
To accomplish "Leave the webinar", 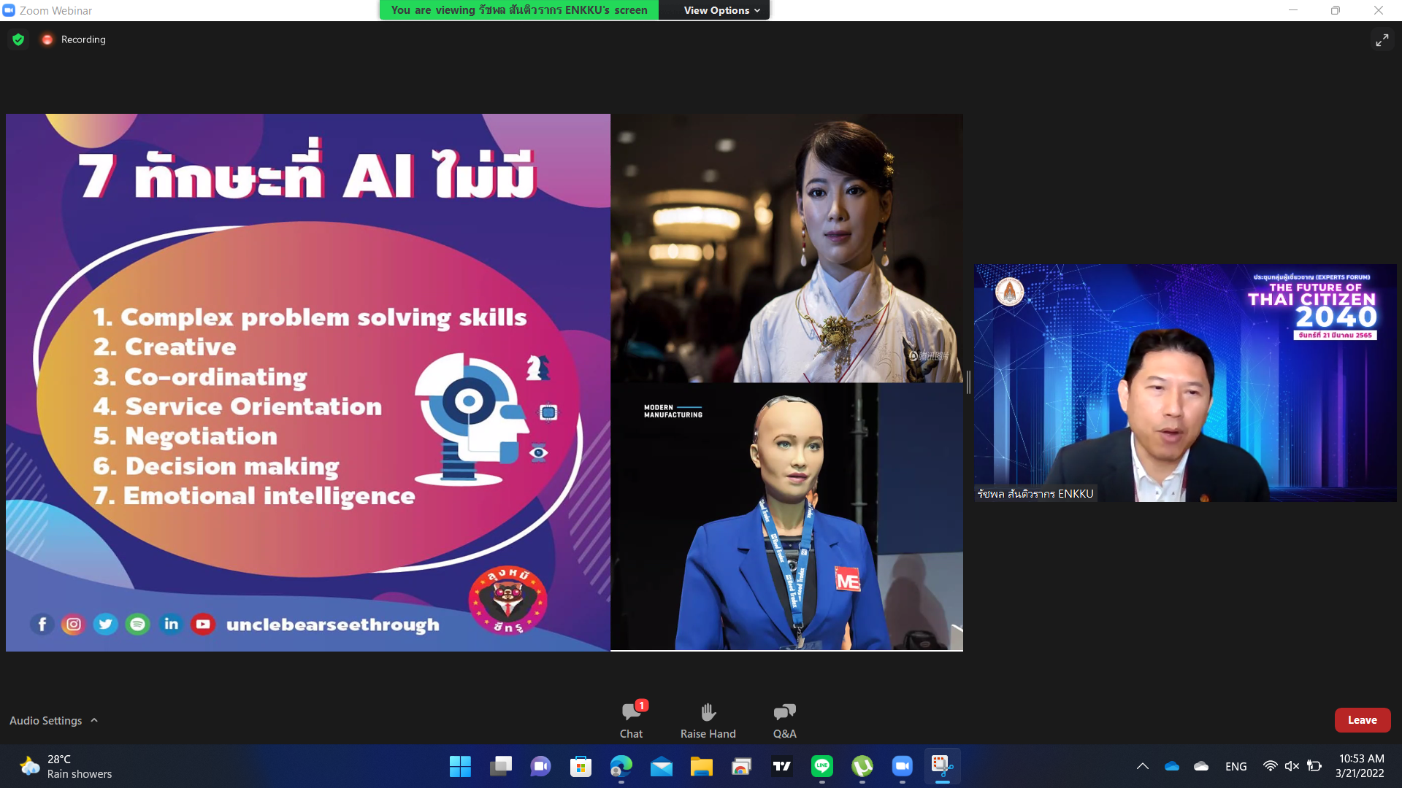I will pyautogui.click(x=1362, y=720).
